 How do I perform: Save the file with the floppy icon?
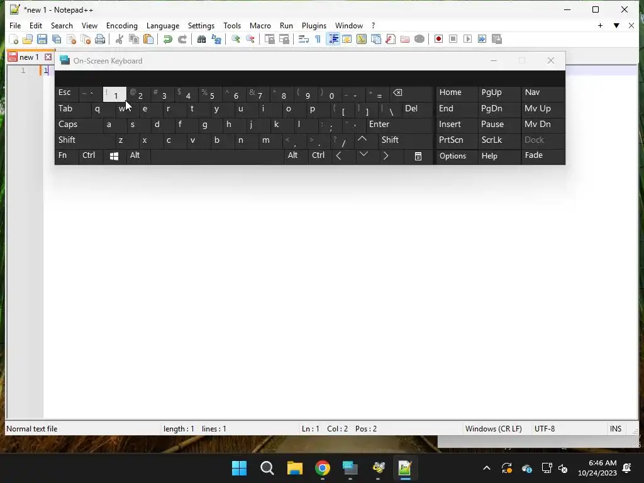42,39
